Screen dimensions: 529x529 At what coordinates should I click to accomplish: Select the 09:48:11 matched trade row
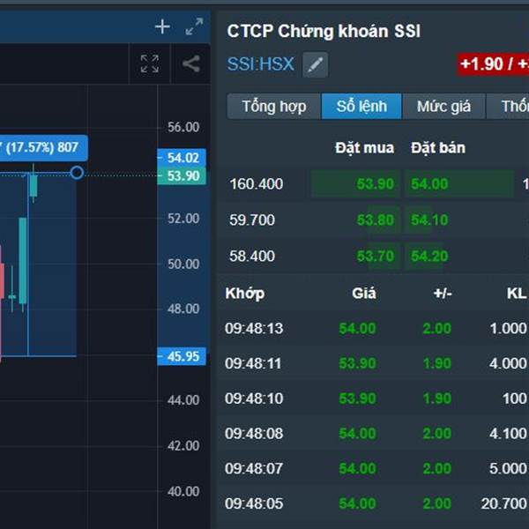click(x=373, y=363)
